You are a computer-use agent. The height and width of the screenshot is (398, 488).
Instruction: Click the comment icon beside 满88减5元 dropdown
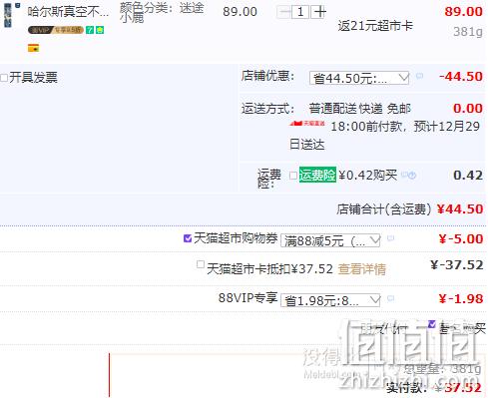tap(391, 238)
